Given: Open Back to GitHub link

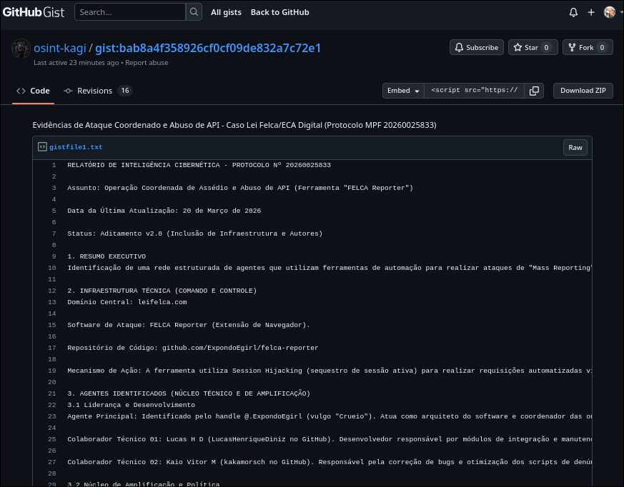Looking at the screenshot, I should tap(279, 12).
